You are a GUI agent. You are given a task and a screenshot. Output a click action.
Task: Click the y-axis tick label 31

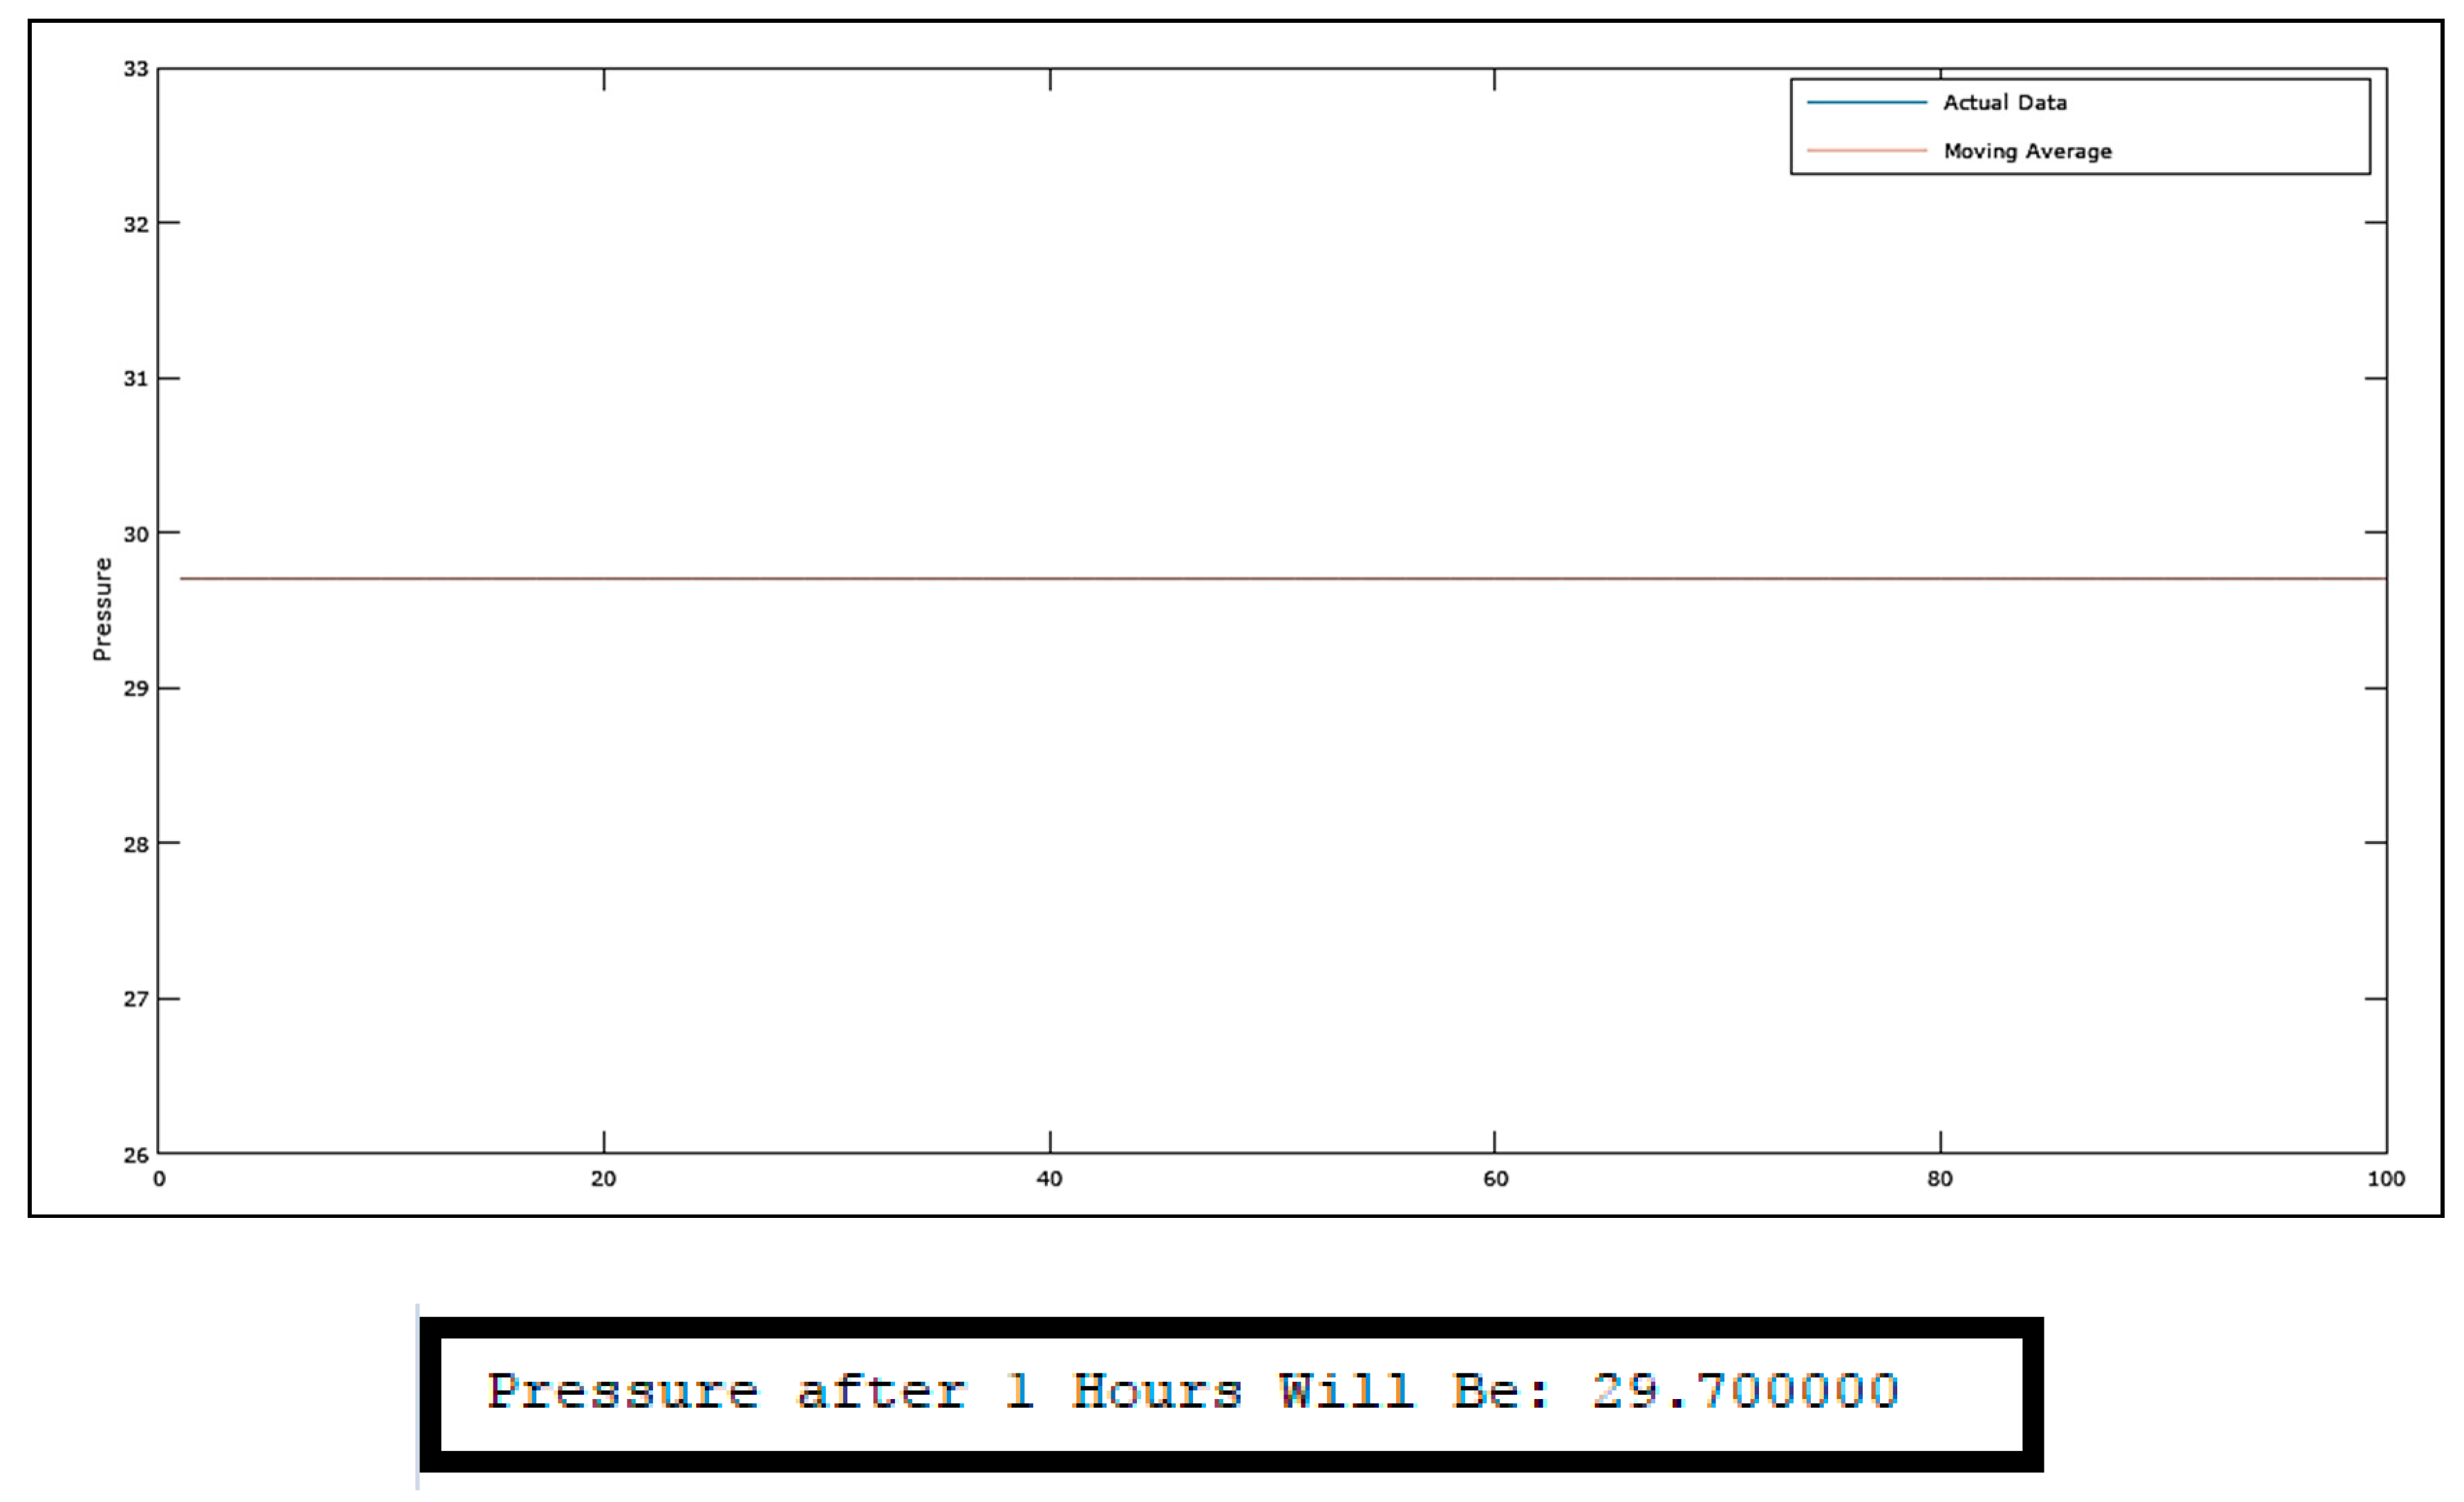pos(136,379)
